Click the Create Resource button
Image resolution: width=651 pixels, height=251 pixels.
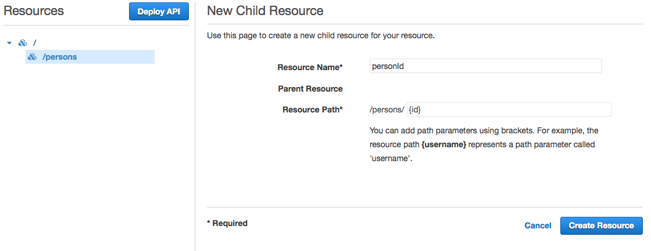coord(601,225)
